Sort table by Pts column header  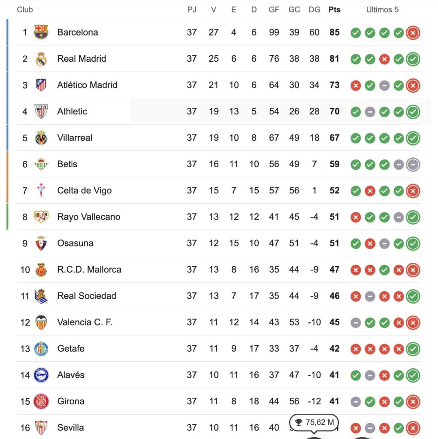tap(334, 10)
